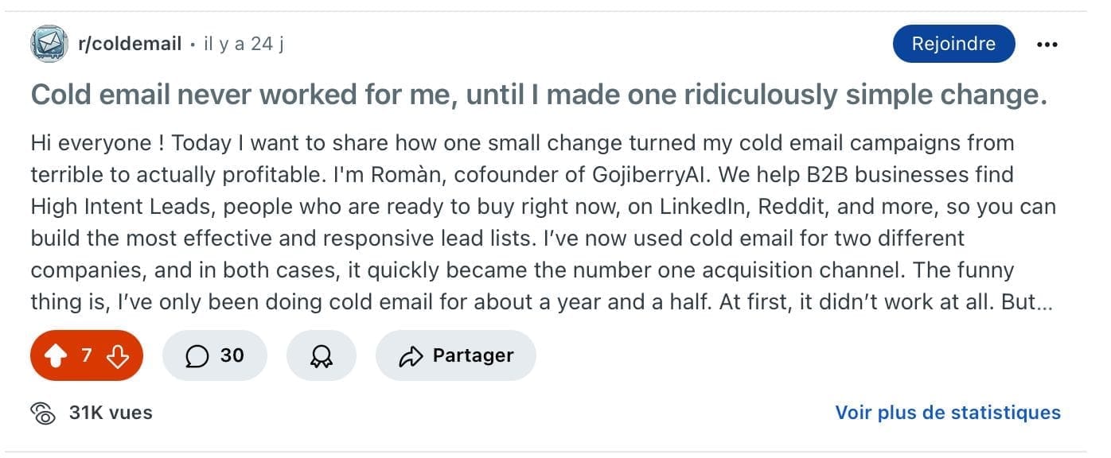Click the word GojiberryAI in the post

(x=650, y=174)
